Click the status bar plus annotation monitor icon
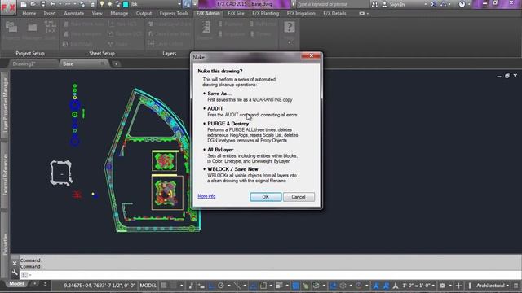The width and height of the screenshot is (522, 293). coord(458,286)
